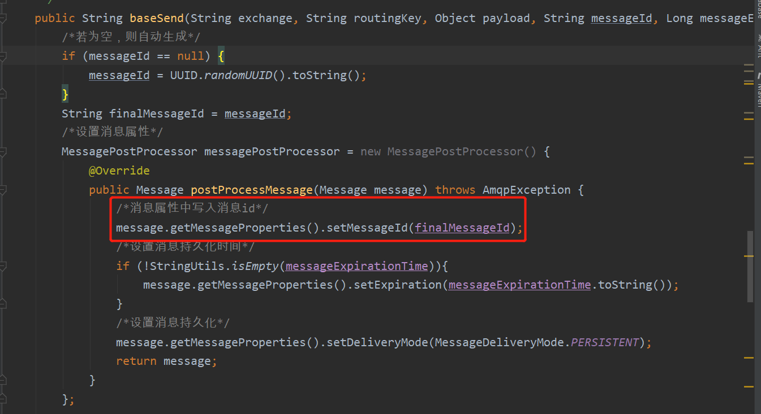Click the baseSend method name
The height and width of the screenshot is (414, 761).
coord(156,18)
